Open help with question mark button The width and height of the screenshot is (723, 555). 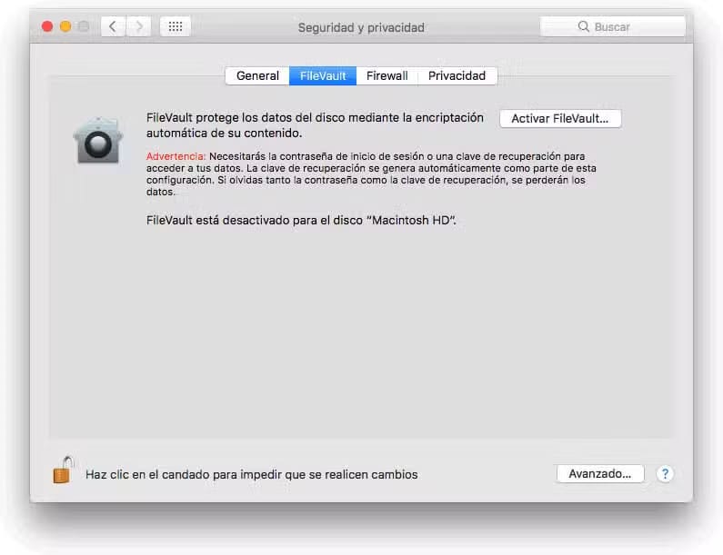(x=665, y=473)
